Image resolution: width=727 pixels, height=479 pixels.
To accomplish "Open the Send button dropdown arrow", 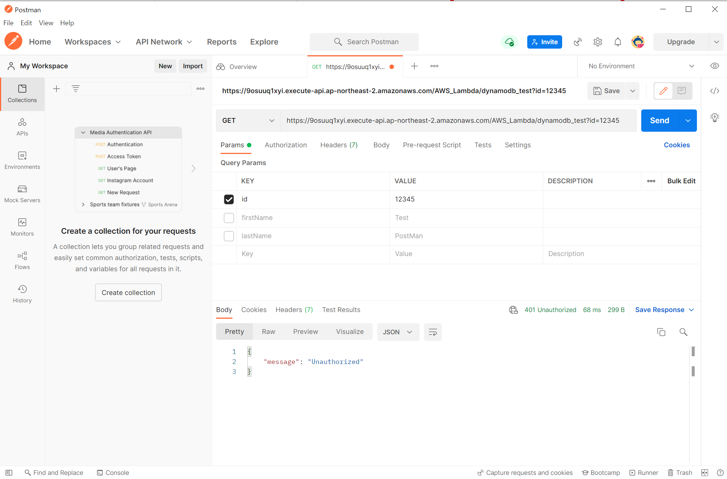I will [x=688, y=121].
